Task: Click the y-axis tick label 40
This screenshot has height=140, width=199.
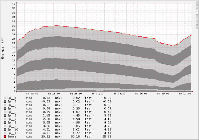Action: [x=13, y=4]
